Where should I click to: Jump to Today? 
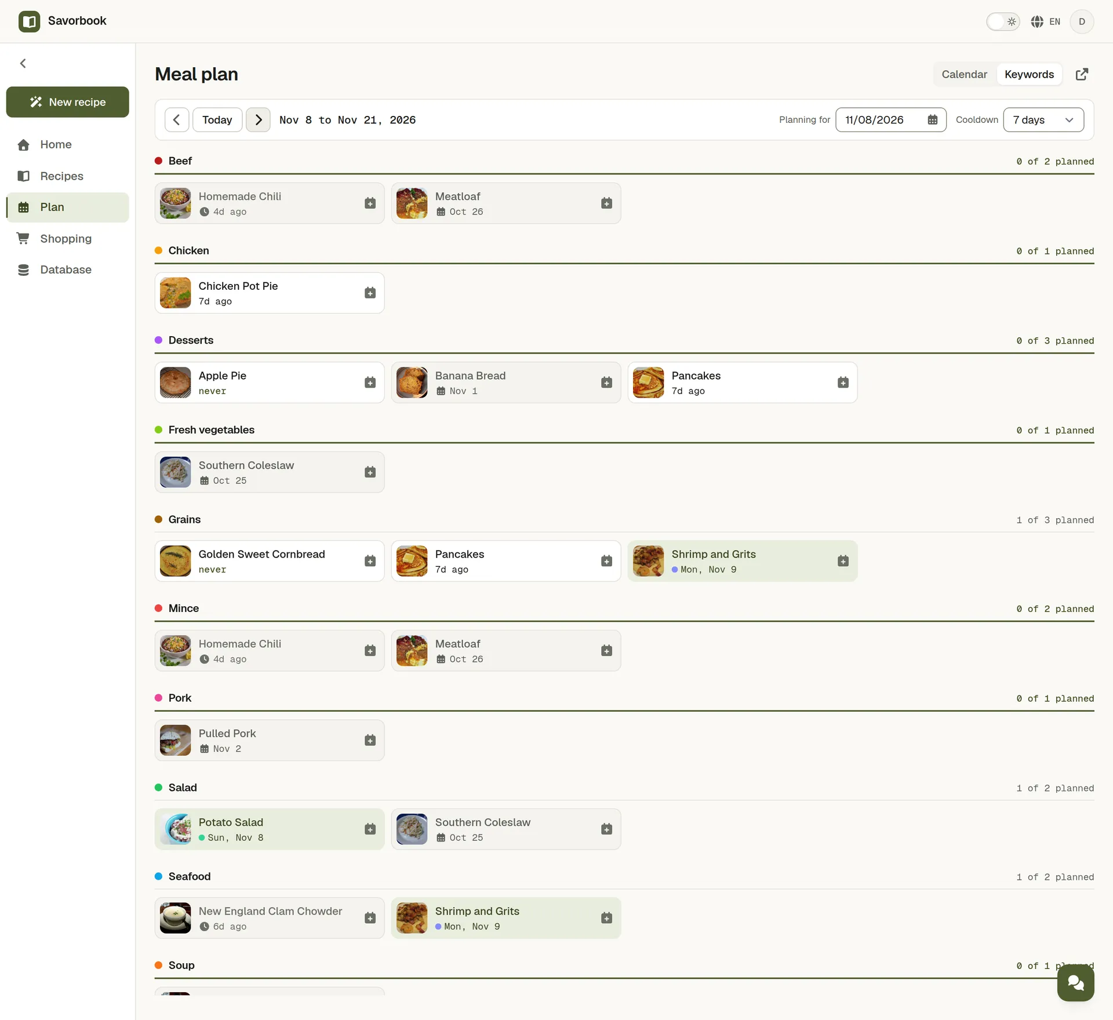[217, 120]
